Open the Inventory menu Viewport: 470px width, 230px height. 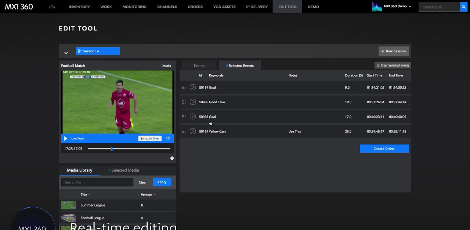tap(79, 7)
